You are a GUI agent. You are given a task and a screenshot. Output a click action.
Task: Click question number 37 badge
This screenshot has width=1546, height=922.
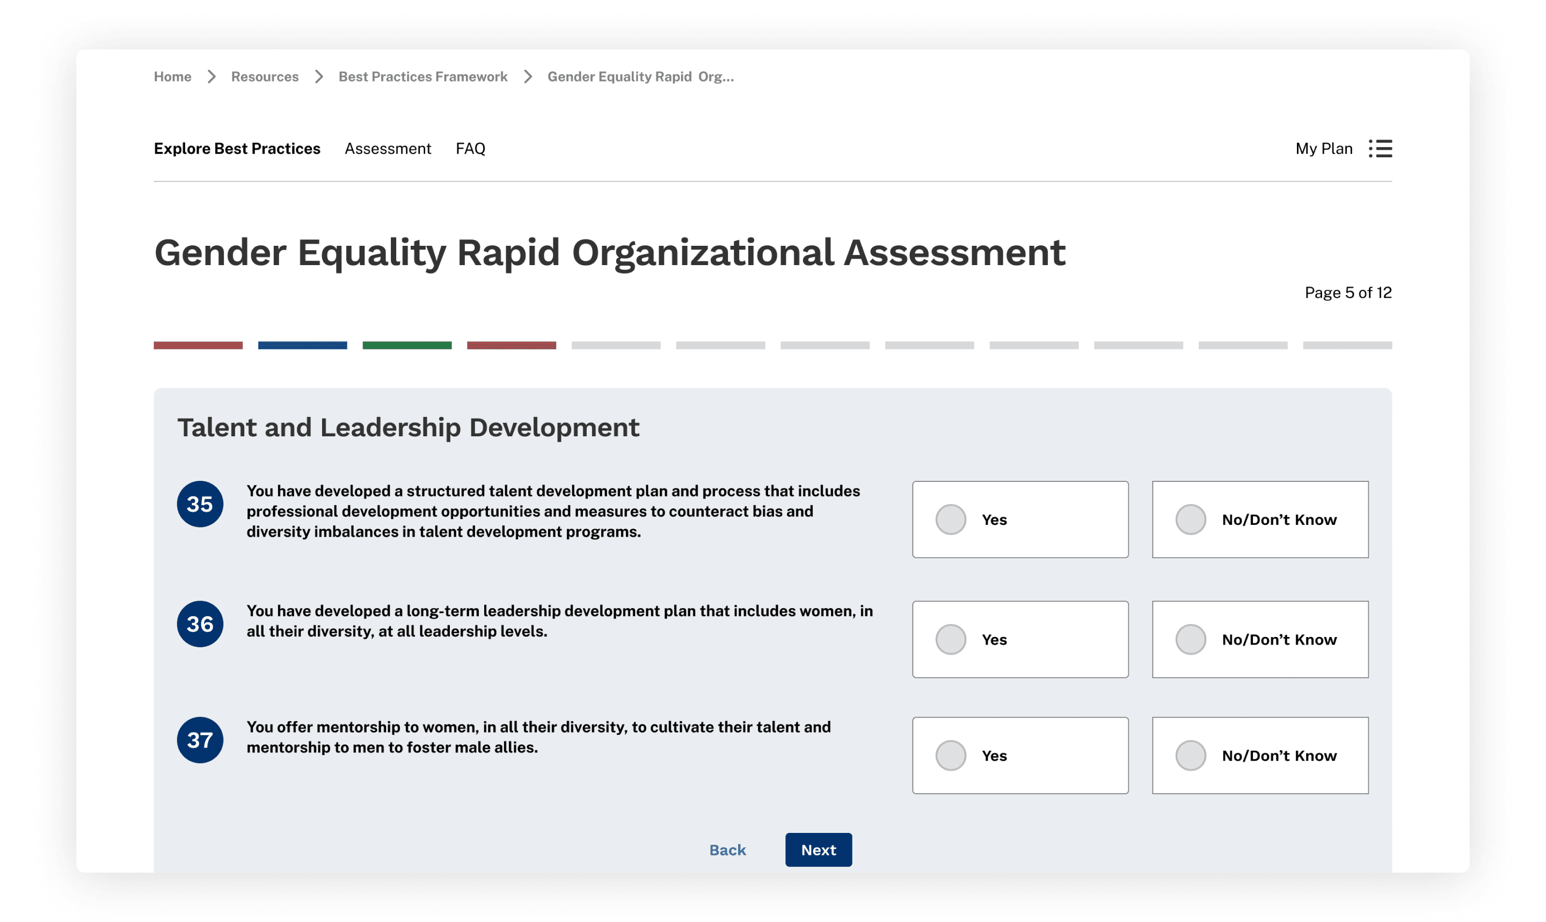pyautogui.click(x=200, y=740)
